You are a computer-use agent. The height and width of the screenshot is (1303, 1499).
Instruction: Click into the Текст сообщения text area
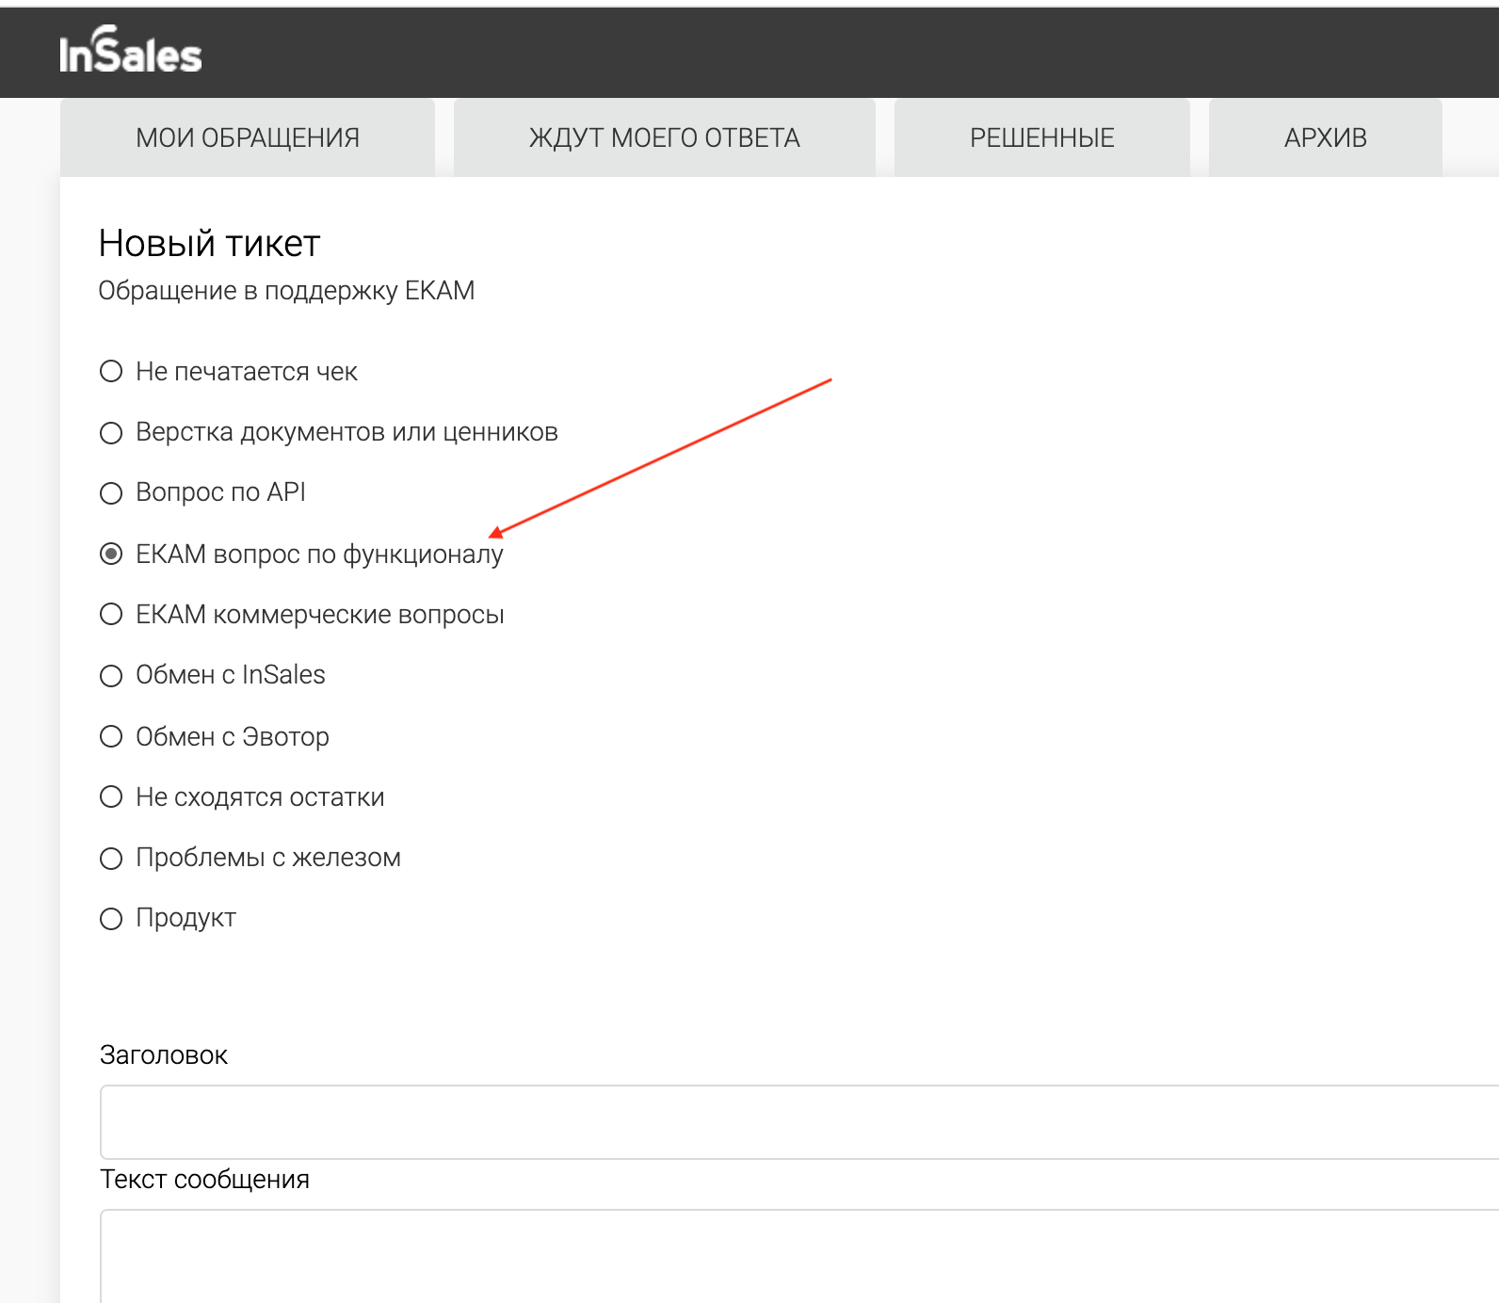point(799,1256)
